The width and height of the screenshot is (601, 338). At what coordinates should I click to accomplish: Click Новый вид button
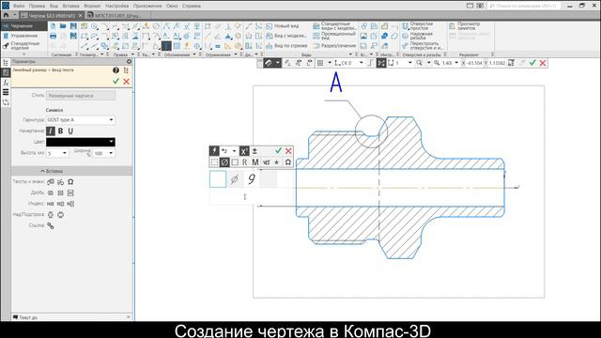pos(283,26)
